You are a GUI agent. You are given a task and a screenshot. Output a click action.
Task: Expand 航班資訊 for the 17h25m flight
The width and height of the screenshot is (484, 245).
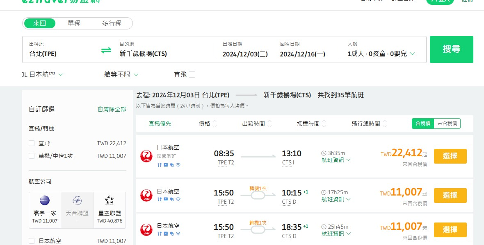click(x=336, y=200)
